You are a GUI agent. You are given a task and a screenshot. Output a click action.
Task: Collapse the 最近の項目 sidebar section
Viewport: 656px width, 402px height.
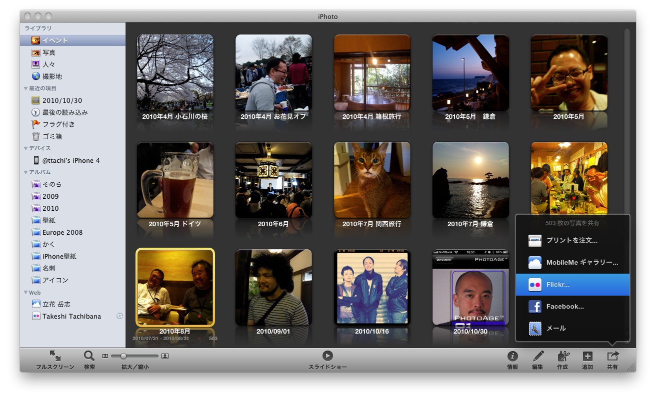26,88
